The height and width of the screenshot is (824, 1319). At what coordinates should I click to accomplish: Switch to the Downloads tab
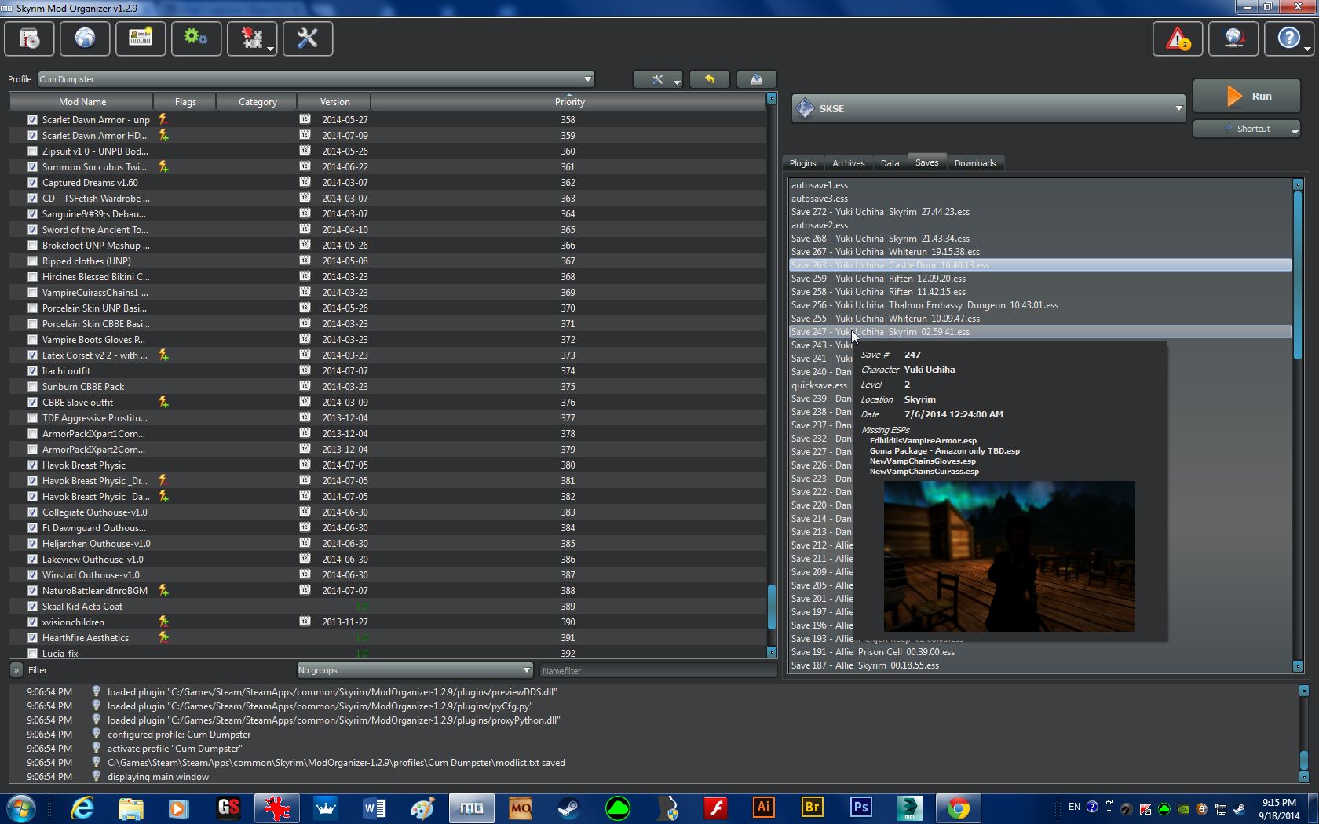[x=974, y=163]
